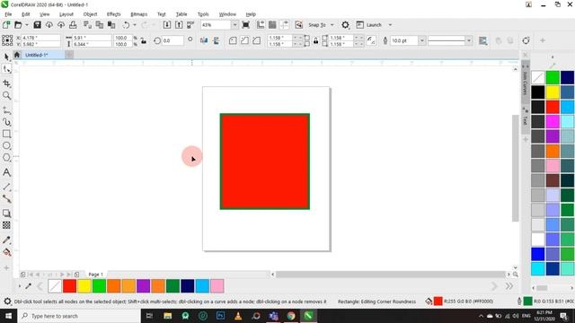The width and height of the screenshot is (575, 323).
Task: Toggle the lock ratio padlock
Action: tap(144, 40)
